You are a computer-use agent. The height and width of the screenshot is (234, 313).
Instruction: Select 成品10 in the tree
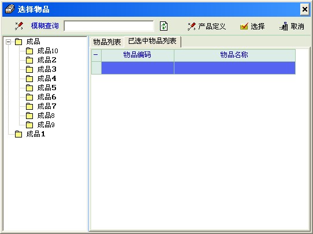pos(48,51)
